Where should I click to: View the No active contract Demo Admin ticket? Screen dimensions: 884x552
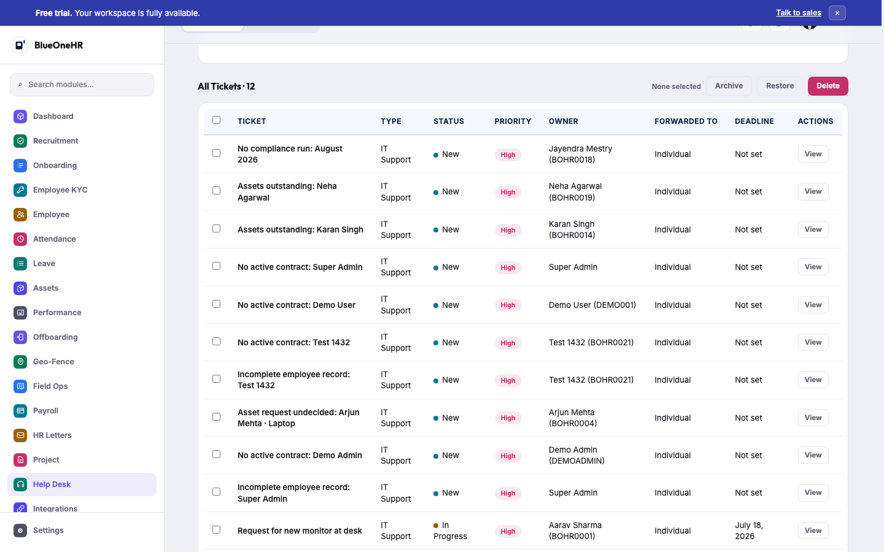pos(813,455)
